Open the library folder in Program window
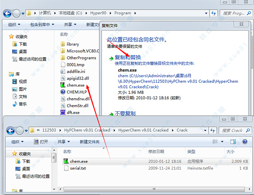Image resolution: width=254 pixels, height=195 pixels. click(70, 44)
